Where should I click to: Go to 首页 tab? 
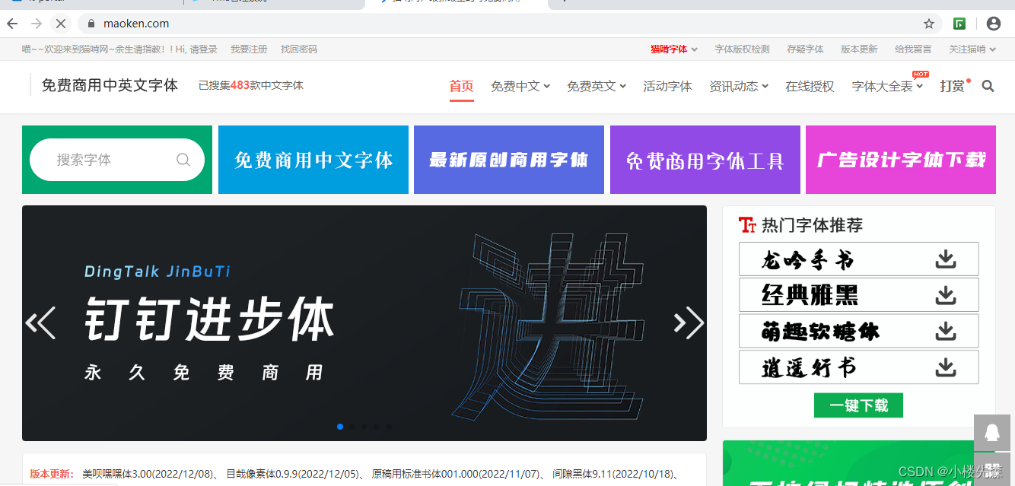[x=461, y=87]
